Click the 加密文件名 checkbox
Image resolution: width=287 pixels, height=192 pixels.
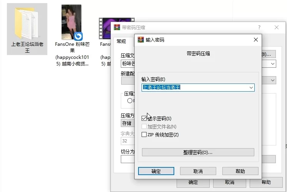tap(144, 127)
